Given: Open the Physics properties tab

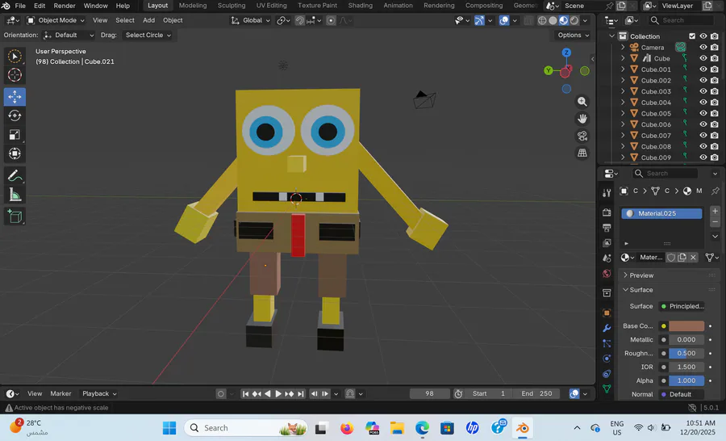Looking at the screenshot, I should pyautogui.click(x=607, y=359).
